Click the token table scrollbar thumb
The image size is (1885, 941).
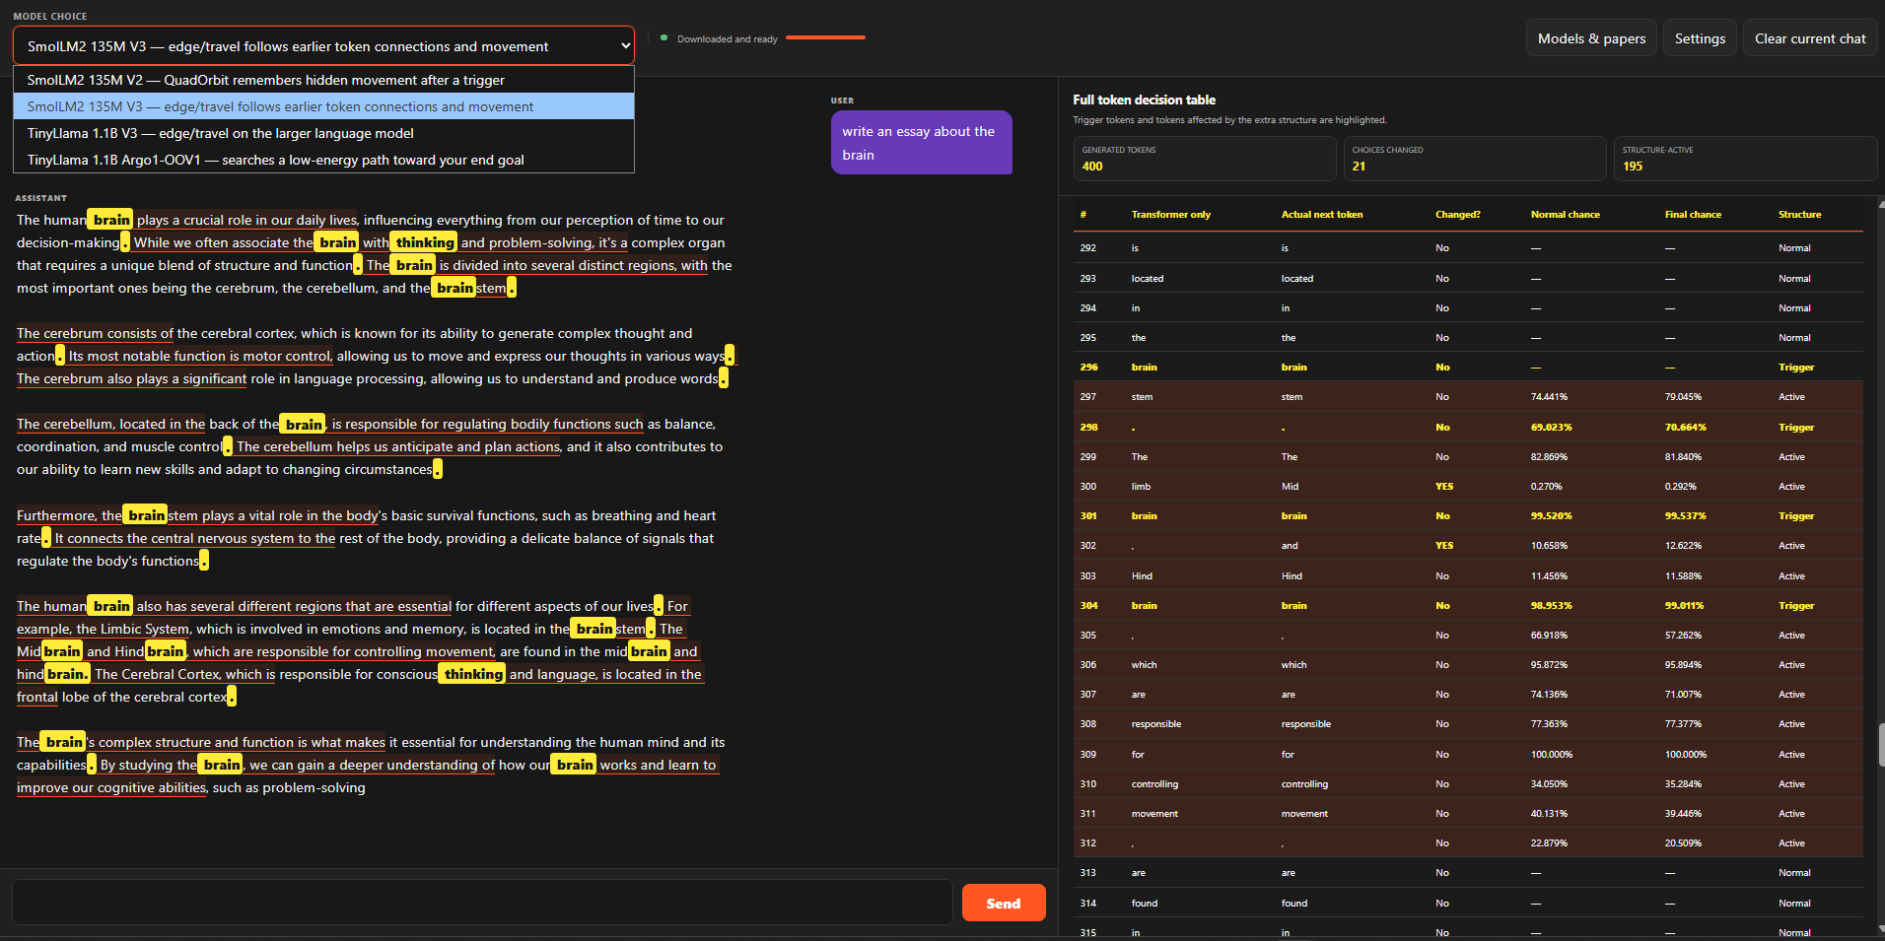click(x=1881, y=744)
